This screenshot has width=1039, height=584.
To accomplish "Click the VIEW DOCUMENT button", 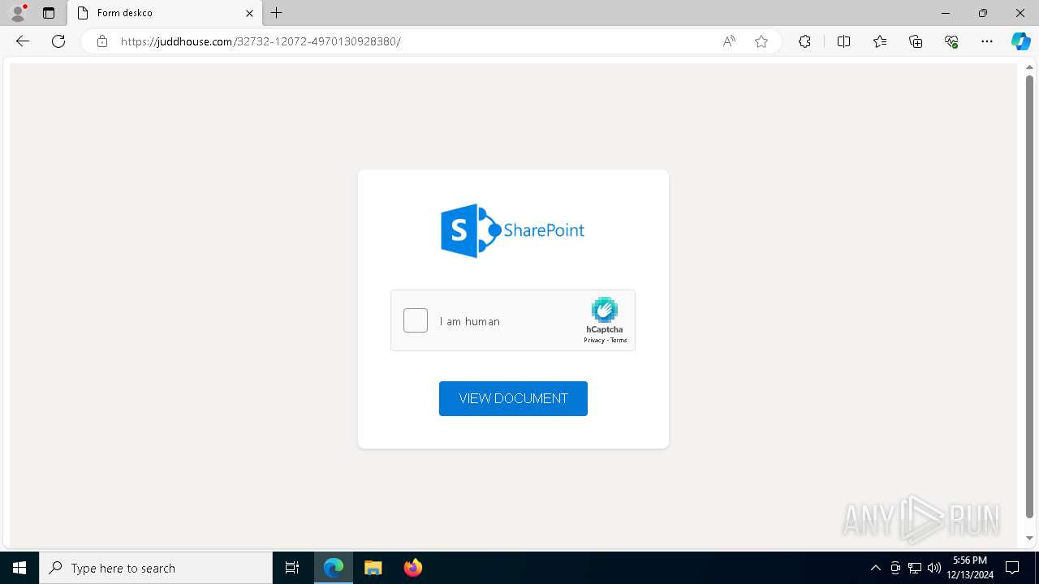I will tap(513, 398).
